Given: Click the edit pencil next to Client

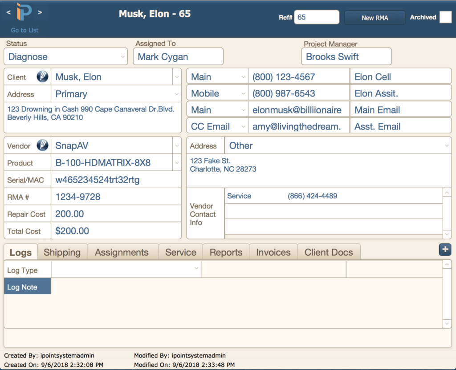Looking at the screenshot, I should (x=42, y=76).
